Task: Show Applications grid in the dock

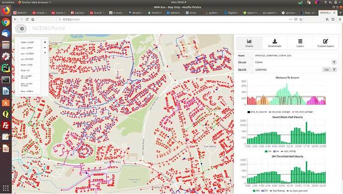Action: [5, 188]
